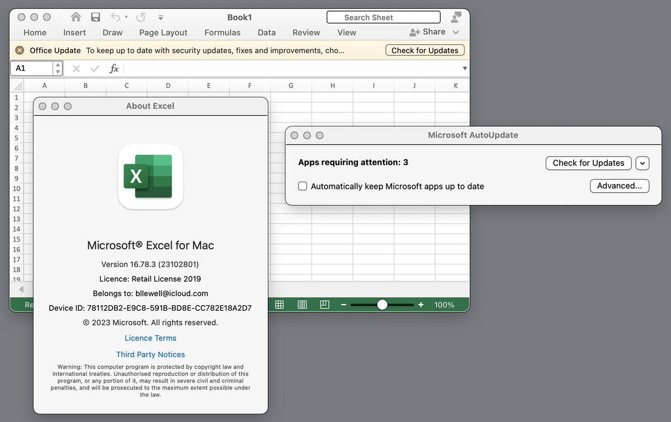Click cell H3 in the Book1 sheet
This screenshot has width=671, height=422.
point(333,117)
